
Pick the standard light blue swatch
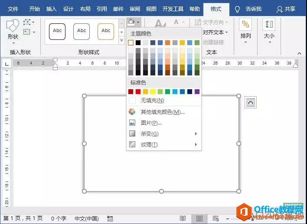click(x=175, y=91)
